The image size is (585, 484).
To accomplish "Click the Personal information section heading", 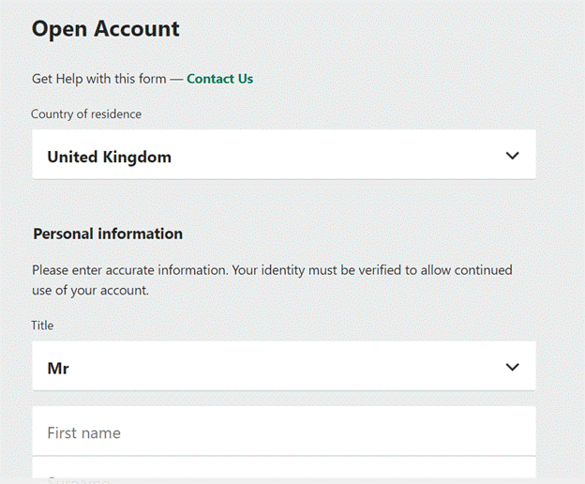I will (108, 234).
